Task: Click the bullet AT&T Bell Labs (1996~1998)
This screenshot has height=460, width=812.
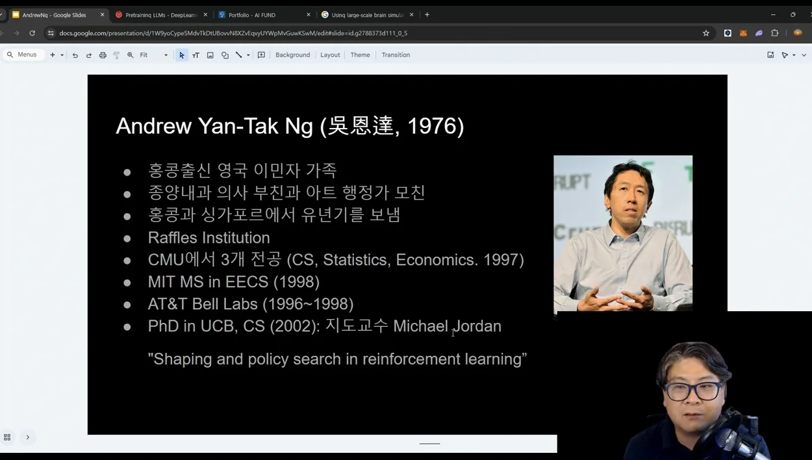Action: (x=250, y=304)
